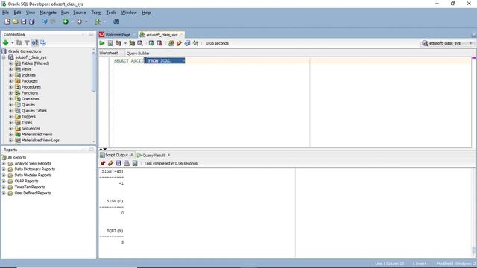Select the Script Output tab
The image size is (477, 268).
(116, 156)
